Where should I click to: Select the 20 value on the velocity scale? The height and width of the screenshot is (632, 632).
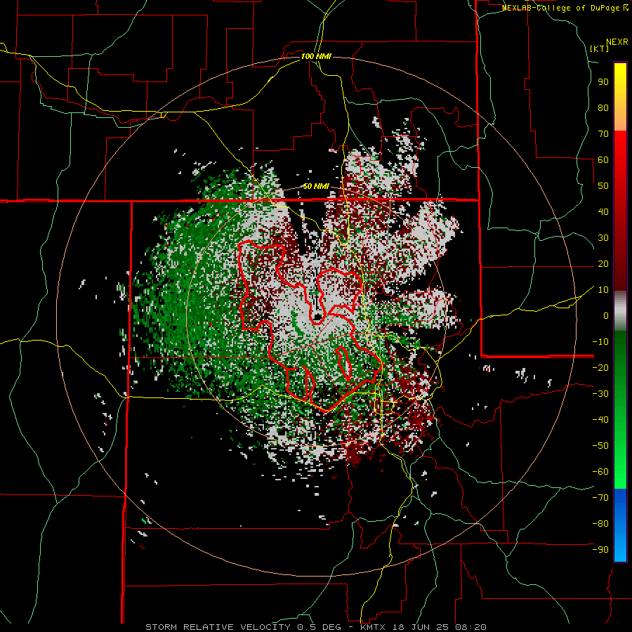click(x=603, y=263)
